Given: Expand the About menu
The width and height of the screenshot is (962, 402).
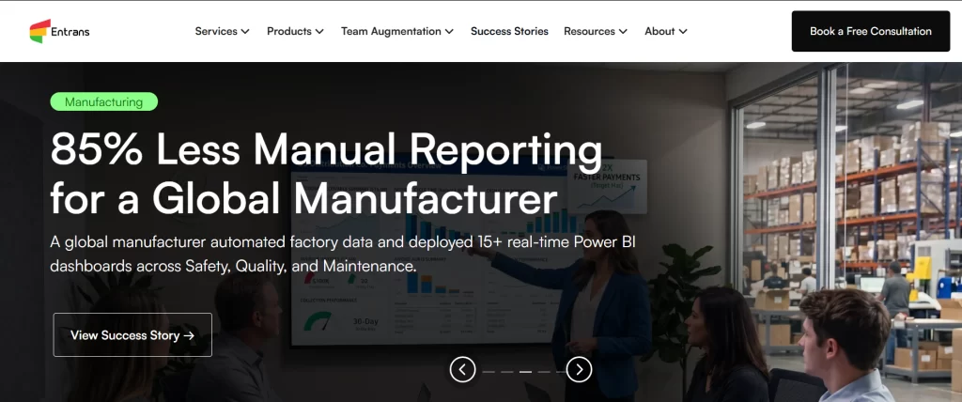Looking at the screenshot, I should [x=666, y=31].
